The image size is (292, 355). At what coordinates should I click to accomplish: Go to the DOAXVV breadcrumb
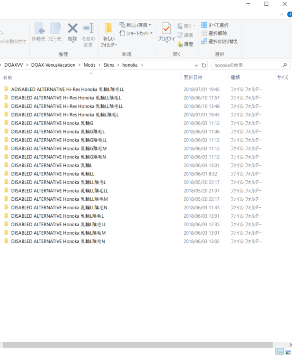(x=14, y=65)
